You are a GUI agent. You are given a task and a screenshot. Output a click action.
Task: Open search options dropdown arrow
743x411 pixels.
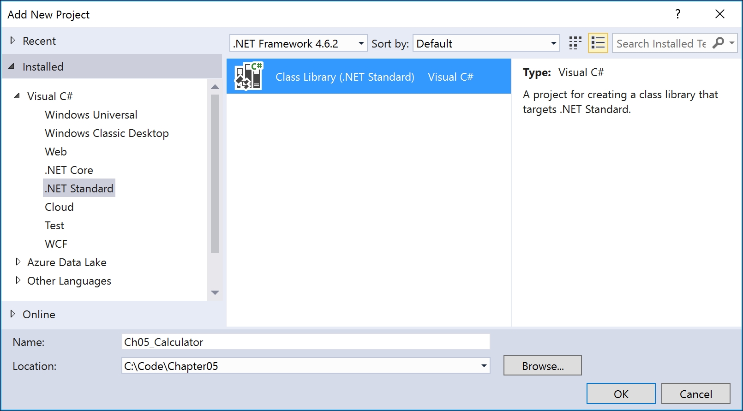(x=732, y=43)
